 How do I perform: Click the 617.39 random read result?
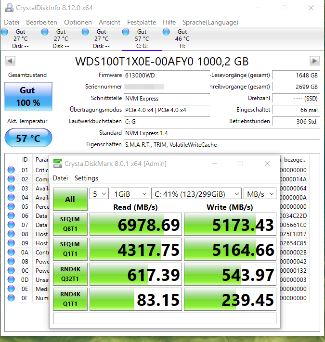click(x=136, y=274)
